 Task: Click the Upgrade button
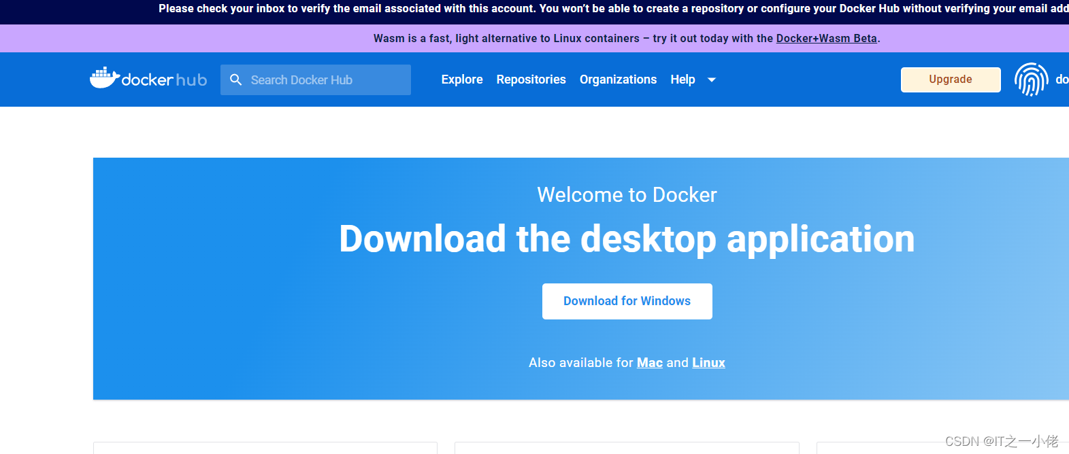click(951, 80)
